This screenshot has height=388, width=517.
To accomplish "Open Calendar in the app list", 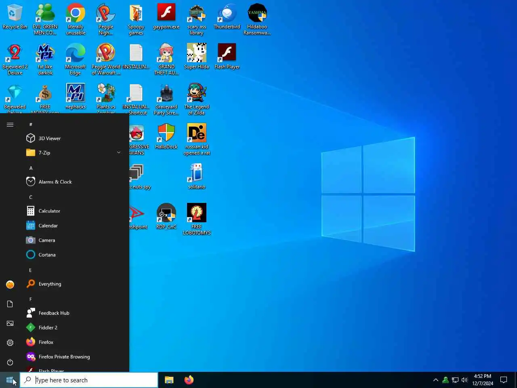I will click(74, 226).
